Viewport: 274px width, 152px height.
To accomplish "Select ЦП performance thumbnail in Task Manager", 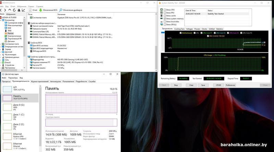I will coord(7,89).
